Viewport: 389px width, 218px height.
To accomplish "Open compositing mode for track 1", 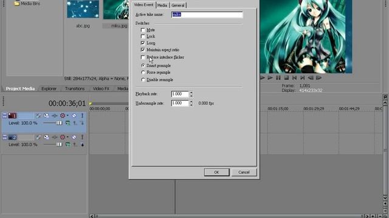I will pyautogui.click(x=67, y=123).
